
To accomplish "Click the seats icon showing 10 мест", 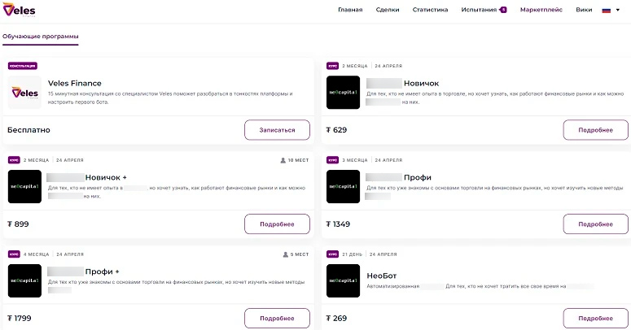I will (283, 160).
